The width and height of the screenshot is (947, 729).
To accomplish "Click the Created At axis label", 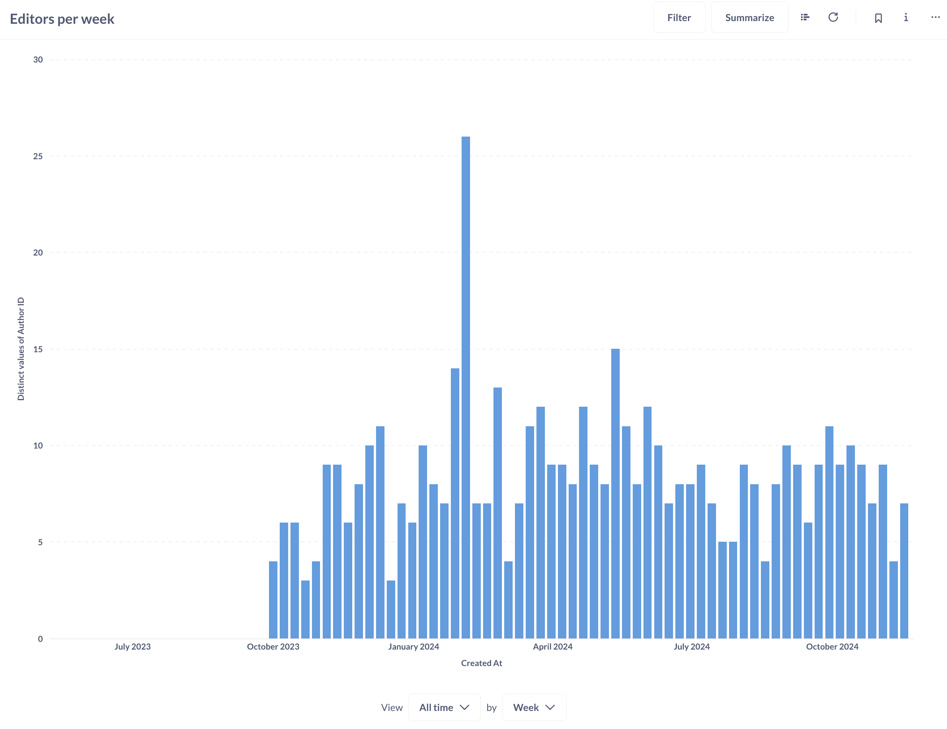I will (481, 663).
